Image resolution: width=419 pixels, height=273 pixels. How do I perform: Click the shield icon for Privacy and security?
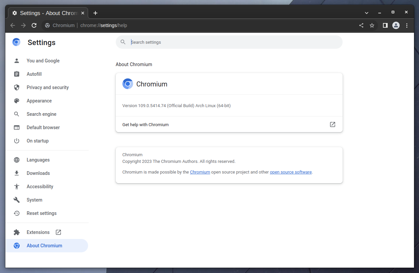tap(17, 87)
